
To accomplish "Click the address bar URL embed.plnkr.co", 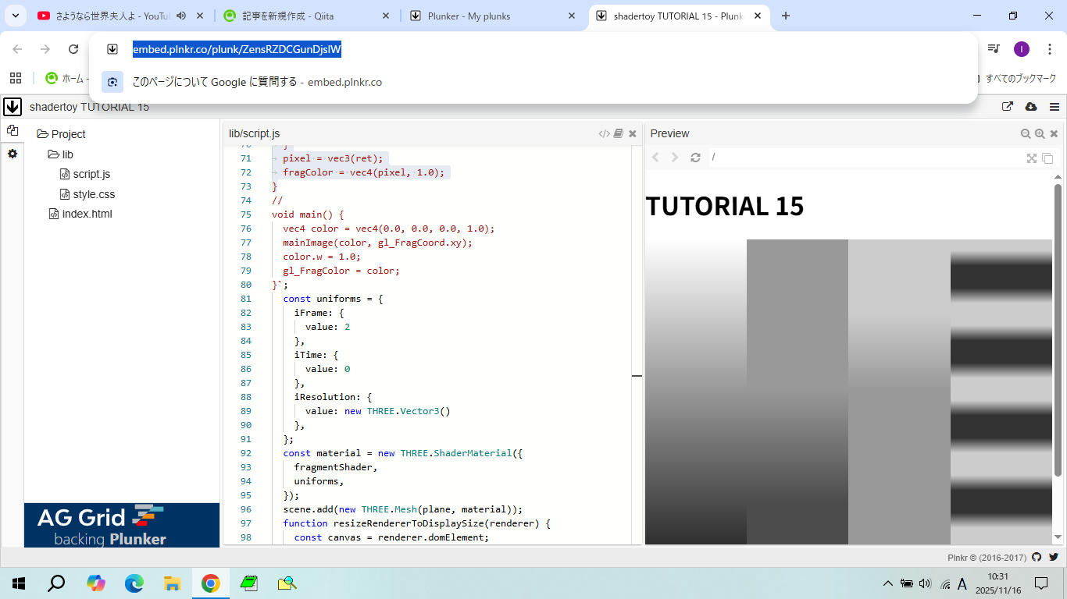I will [x=237, y=49].
